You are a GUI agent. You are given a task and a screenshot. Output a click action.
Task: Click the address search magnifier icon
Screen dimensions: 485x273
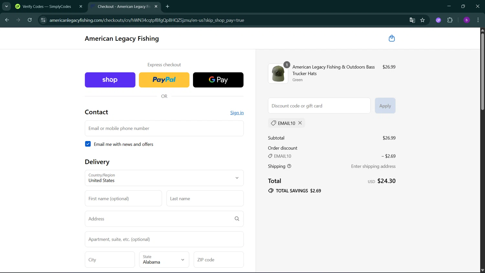(x=237, y=219)
